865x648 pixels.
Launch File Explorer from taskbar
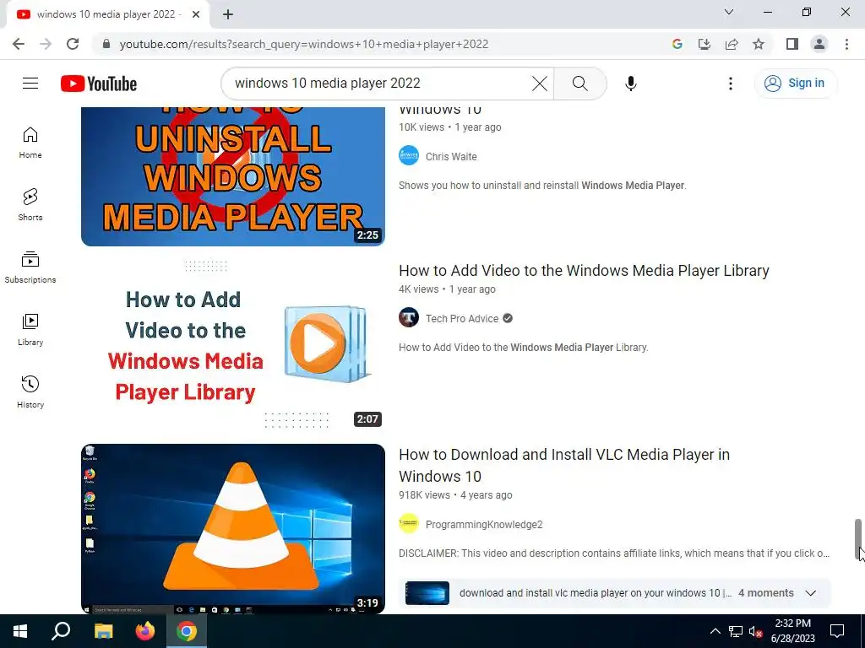(x=103, y=631)
